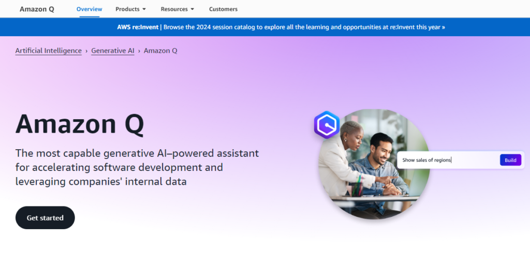Click the Amazon Q title in navigation bar
This screenshot has width=530, height=272.
point(37,9)
